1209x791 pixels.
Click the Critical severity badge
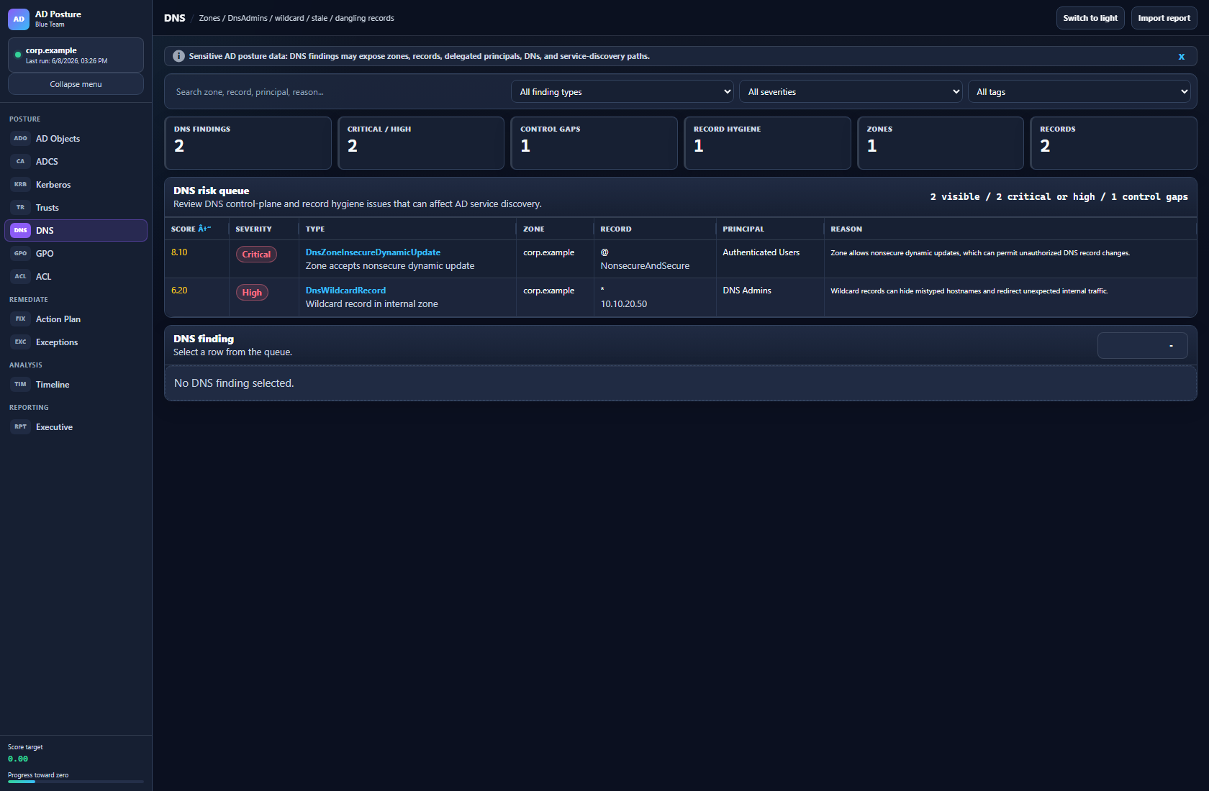(256, 255)
